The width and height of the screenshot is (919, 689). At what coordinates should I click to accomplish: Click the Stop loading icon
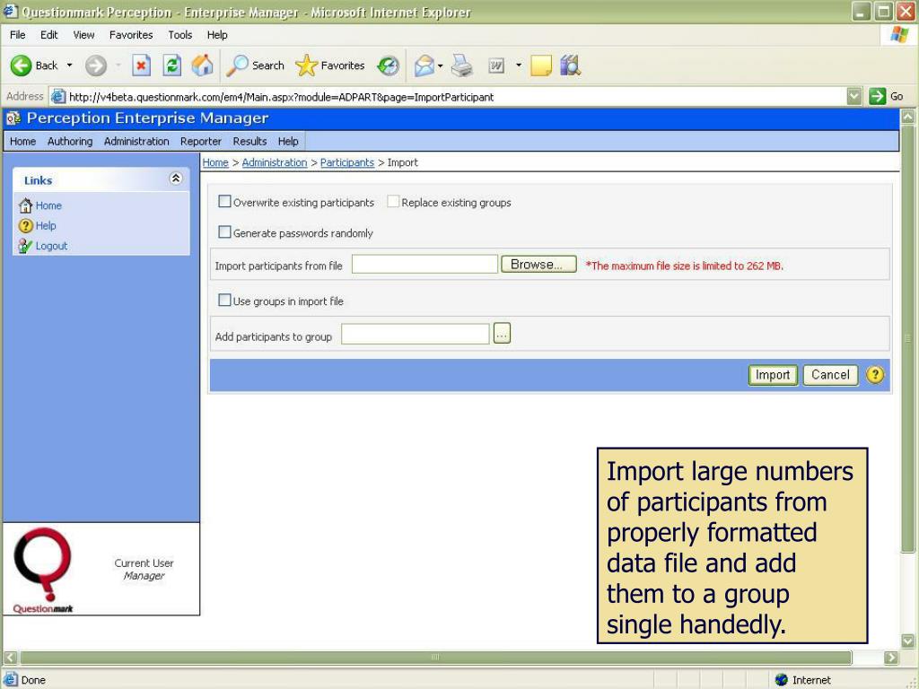[x=141, y=65]
